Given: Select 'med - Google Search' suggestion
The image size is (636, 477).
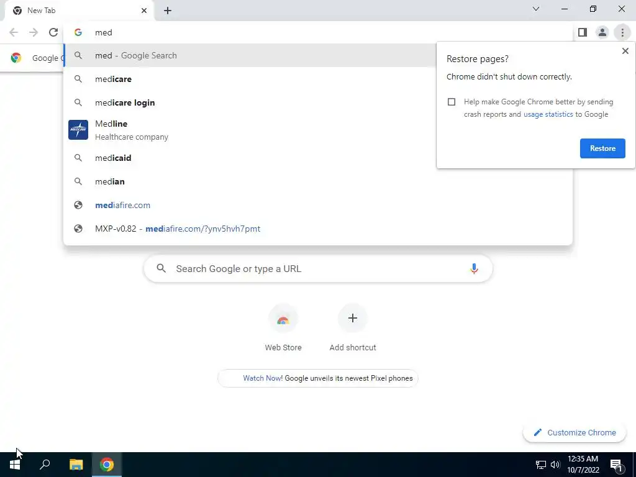Looking at the screenshot, I should [x=250, y=55].
